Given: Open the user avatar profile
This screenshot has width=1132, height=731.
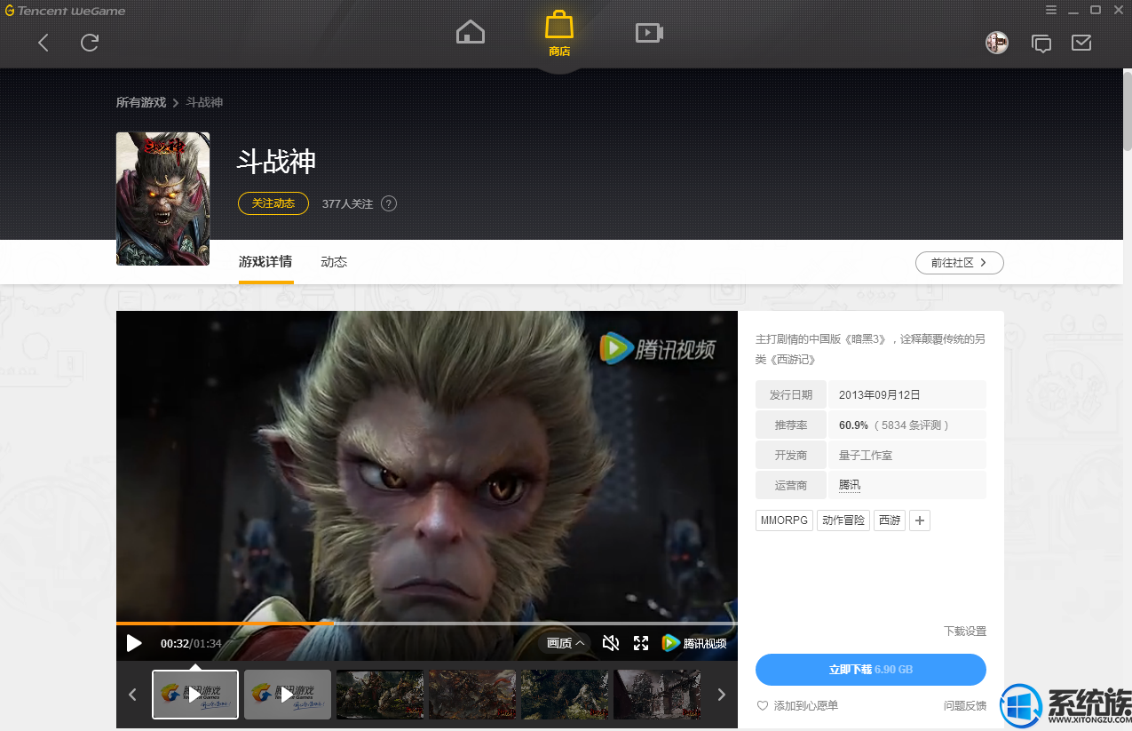Looking at the screenshot, I should coord(997,43).
